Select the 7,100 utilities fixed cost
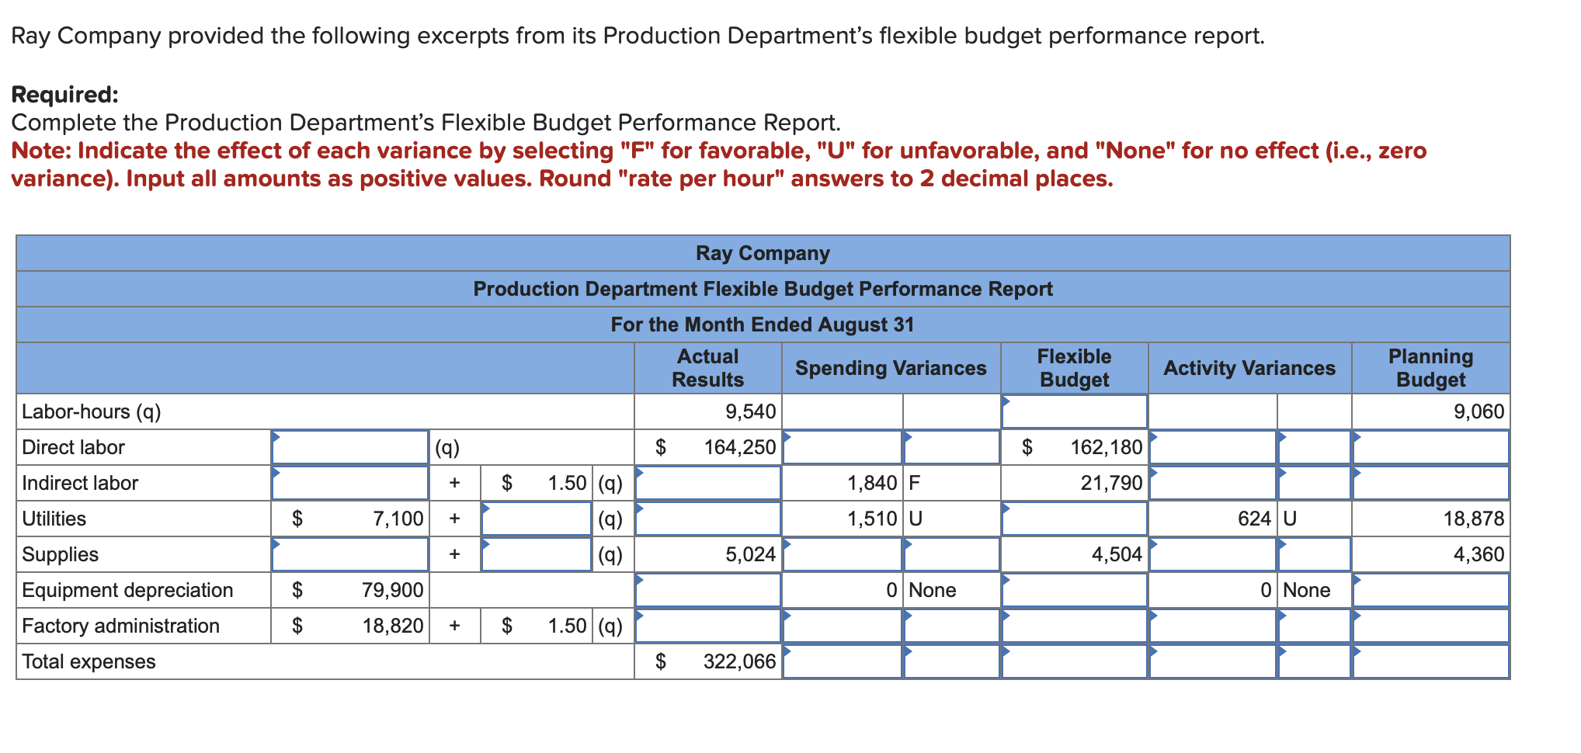 (x=398, y=519)
